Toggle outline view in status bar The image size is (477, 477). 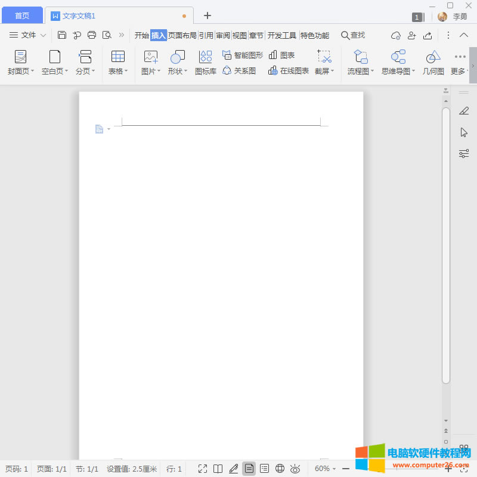pos(264,469)
